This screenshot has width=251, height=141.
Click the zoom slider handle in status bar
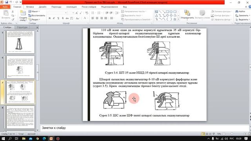[x=232, y=134]
